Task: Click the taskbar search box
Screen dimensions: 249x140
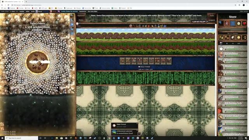Action: tap(21, 138)
